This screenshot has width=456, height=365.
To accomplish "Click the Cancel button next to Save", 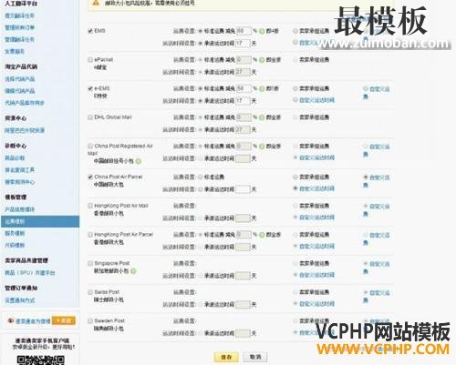I will (x=255, y=357).
